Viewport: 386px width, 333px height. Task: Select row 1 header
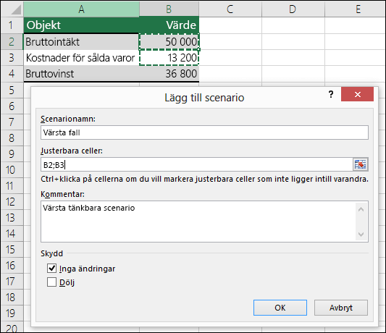pyautogui.click(x=12, y=25)
